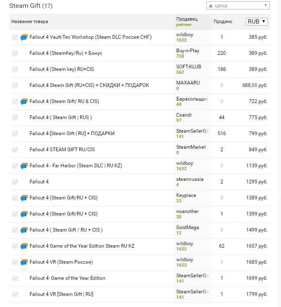This screenshot has width=281, height=307.
Task: Click the sold count 220
Action: point(221,53)
